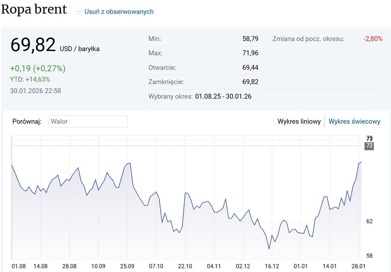Click the 62 label on the price axis
The image size is (391, 272).
369,221
